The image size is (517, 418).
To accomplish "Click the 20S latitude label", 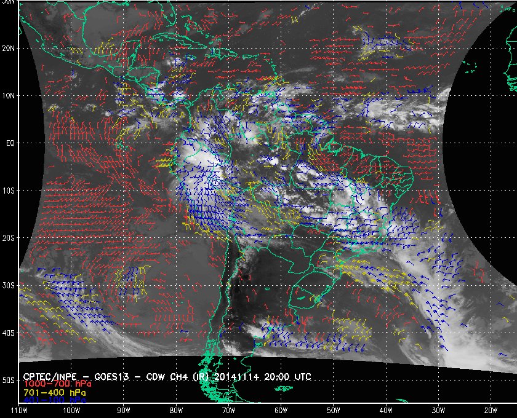I will pos(9,238).
